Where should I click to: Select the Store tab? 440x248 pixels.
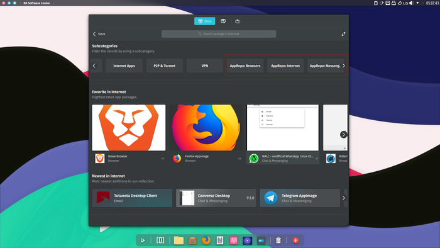click(204, 21)
